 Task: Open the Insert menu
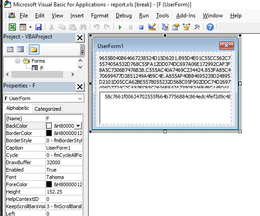(x=77, y=16)
